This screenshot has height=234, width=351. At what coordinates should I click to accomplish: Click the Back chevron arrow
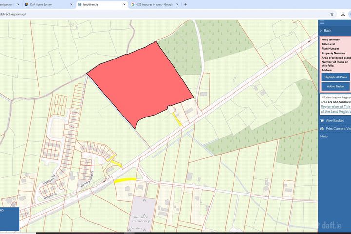(x=321, y=31)
